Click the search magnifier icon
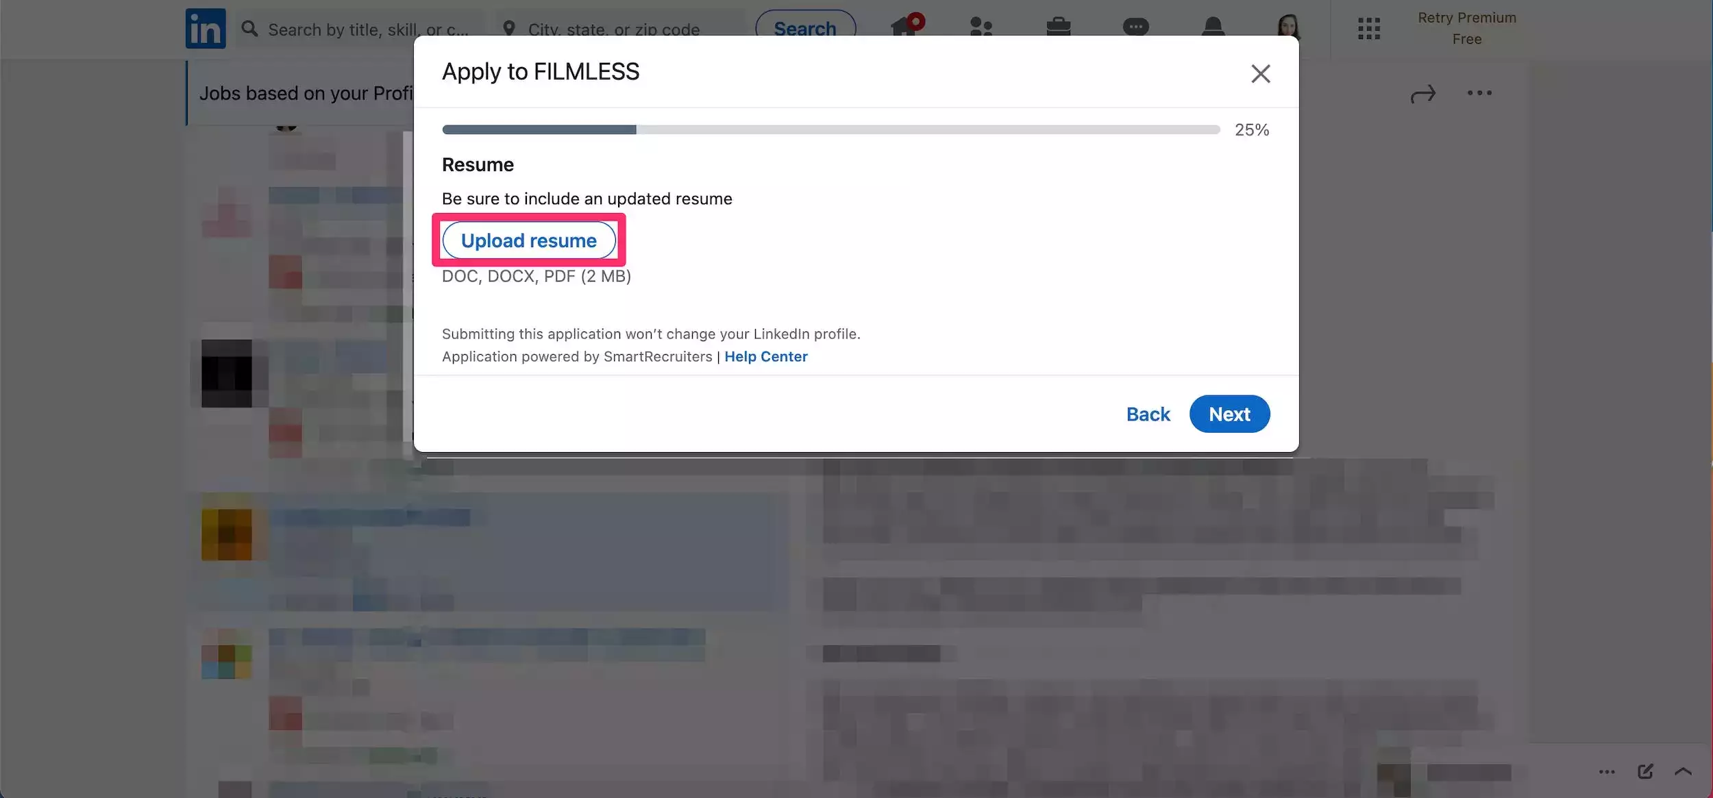The height and width of the screenshot is (798, 1713). [x=250, y=29]
